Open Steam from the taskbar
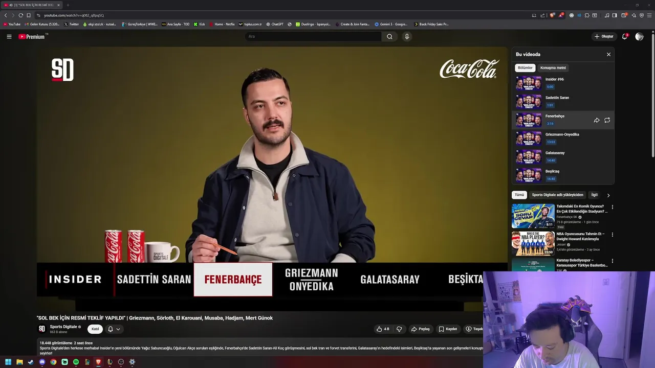This screenshot has width=655, height=368. 31,362
